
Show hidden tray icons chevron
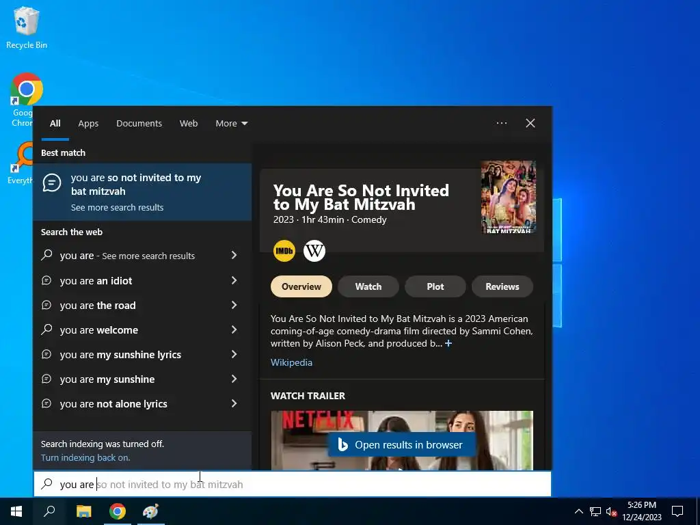pos(578,511)
